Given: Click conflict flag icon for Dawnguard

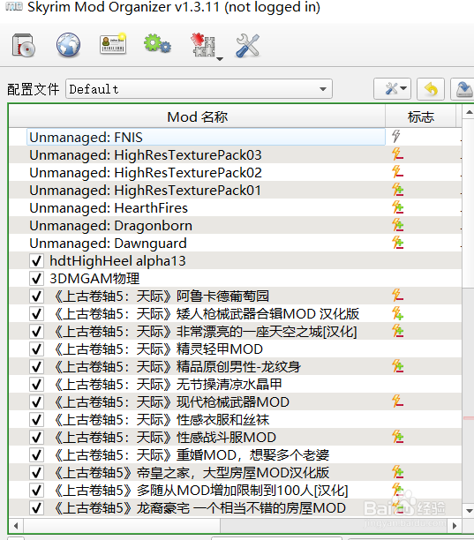Looking at the screenshot, I should (x=397, y=242).
